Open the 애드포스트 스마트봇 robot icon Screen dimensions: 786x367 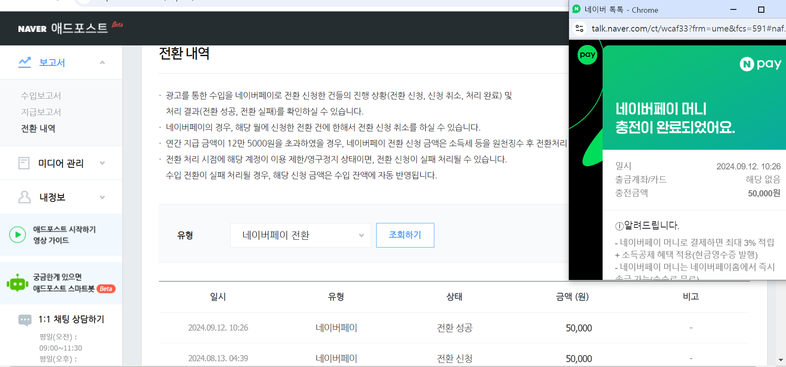click(x=17, y=283)
